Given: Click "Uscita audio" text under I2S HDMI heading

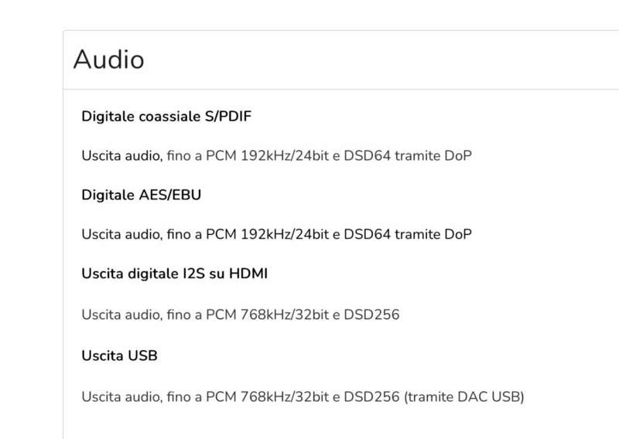Looking at the screenshot, I should click(x=120, y=315).
